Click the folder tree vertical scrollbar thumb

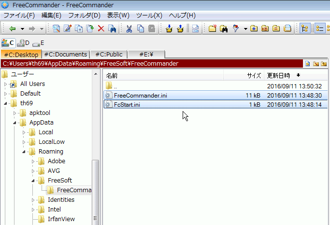click(x=96, y=192)
